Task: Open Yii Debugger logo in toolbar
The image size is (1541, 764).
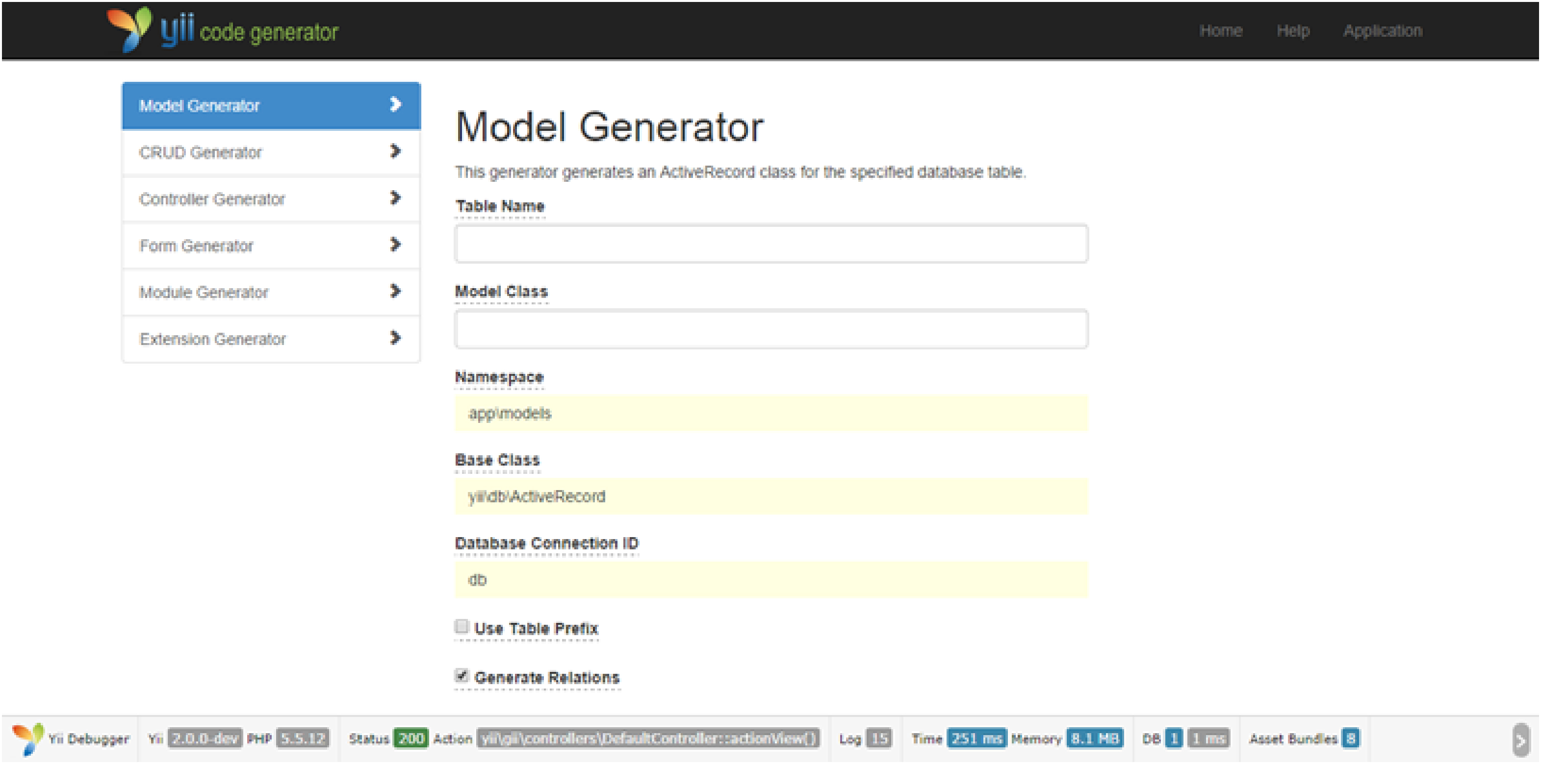Action: coord(27,739)
